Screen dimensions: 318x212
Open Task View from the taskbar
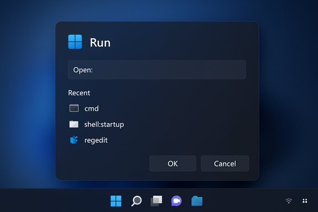click(x=156, y=201)
